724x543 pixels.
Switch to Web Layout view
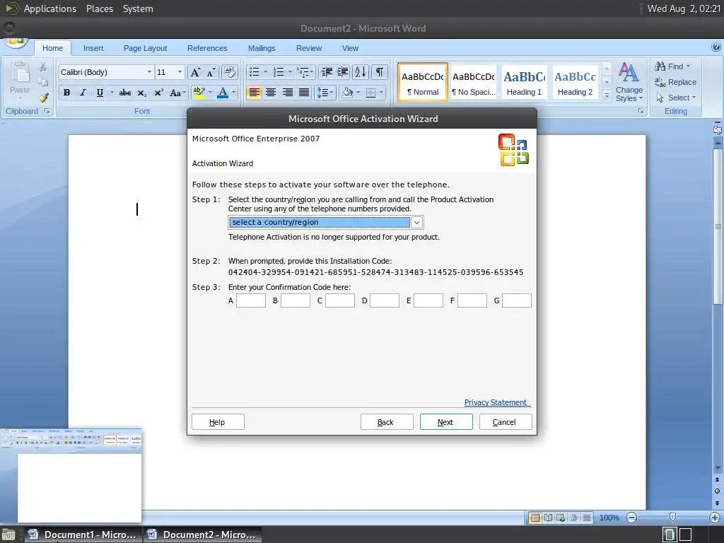coord(561,518)
